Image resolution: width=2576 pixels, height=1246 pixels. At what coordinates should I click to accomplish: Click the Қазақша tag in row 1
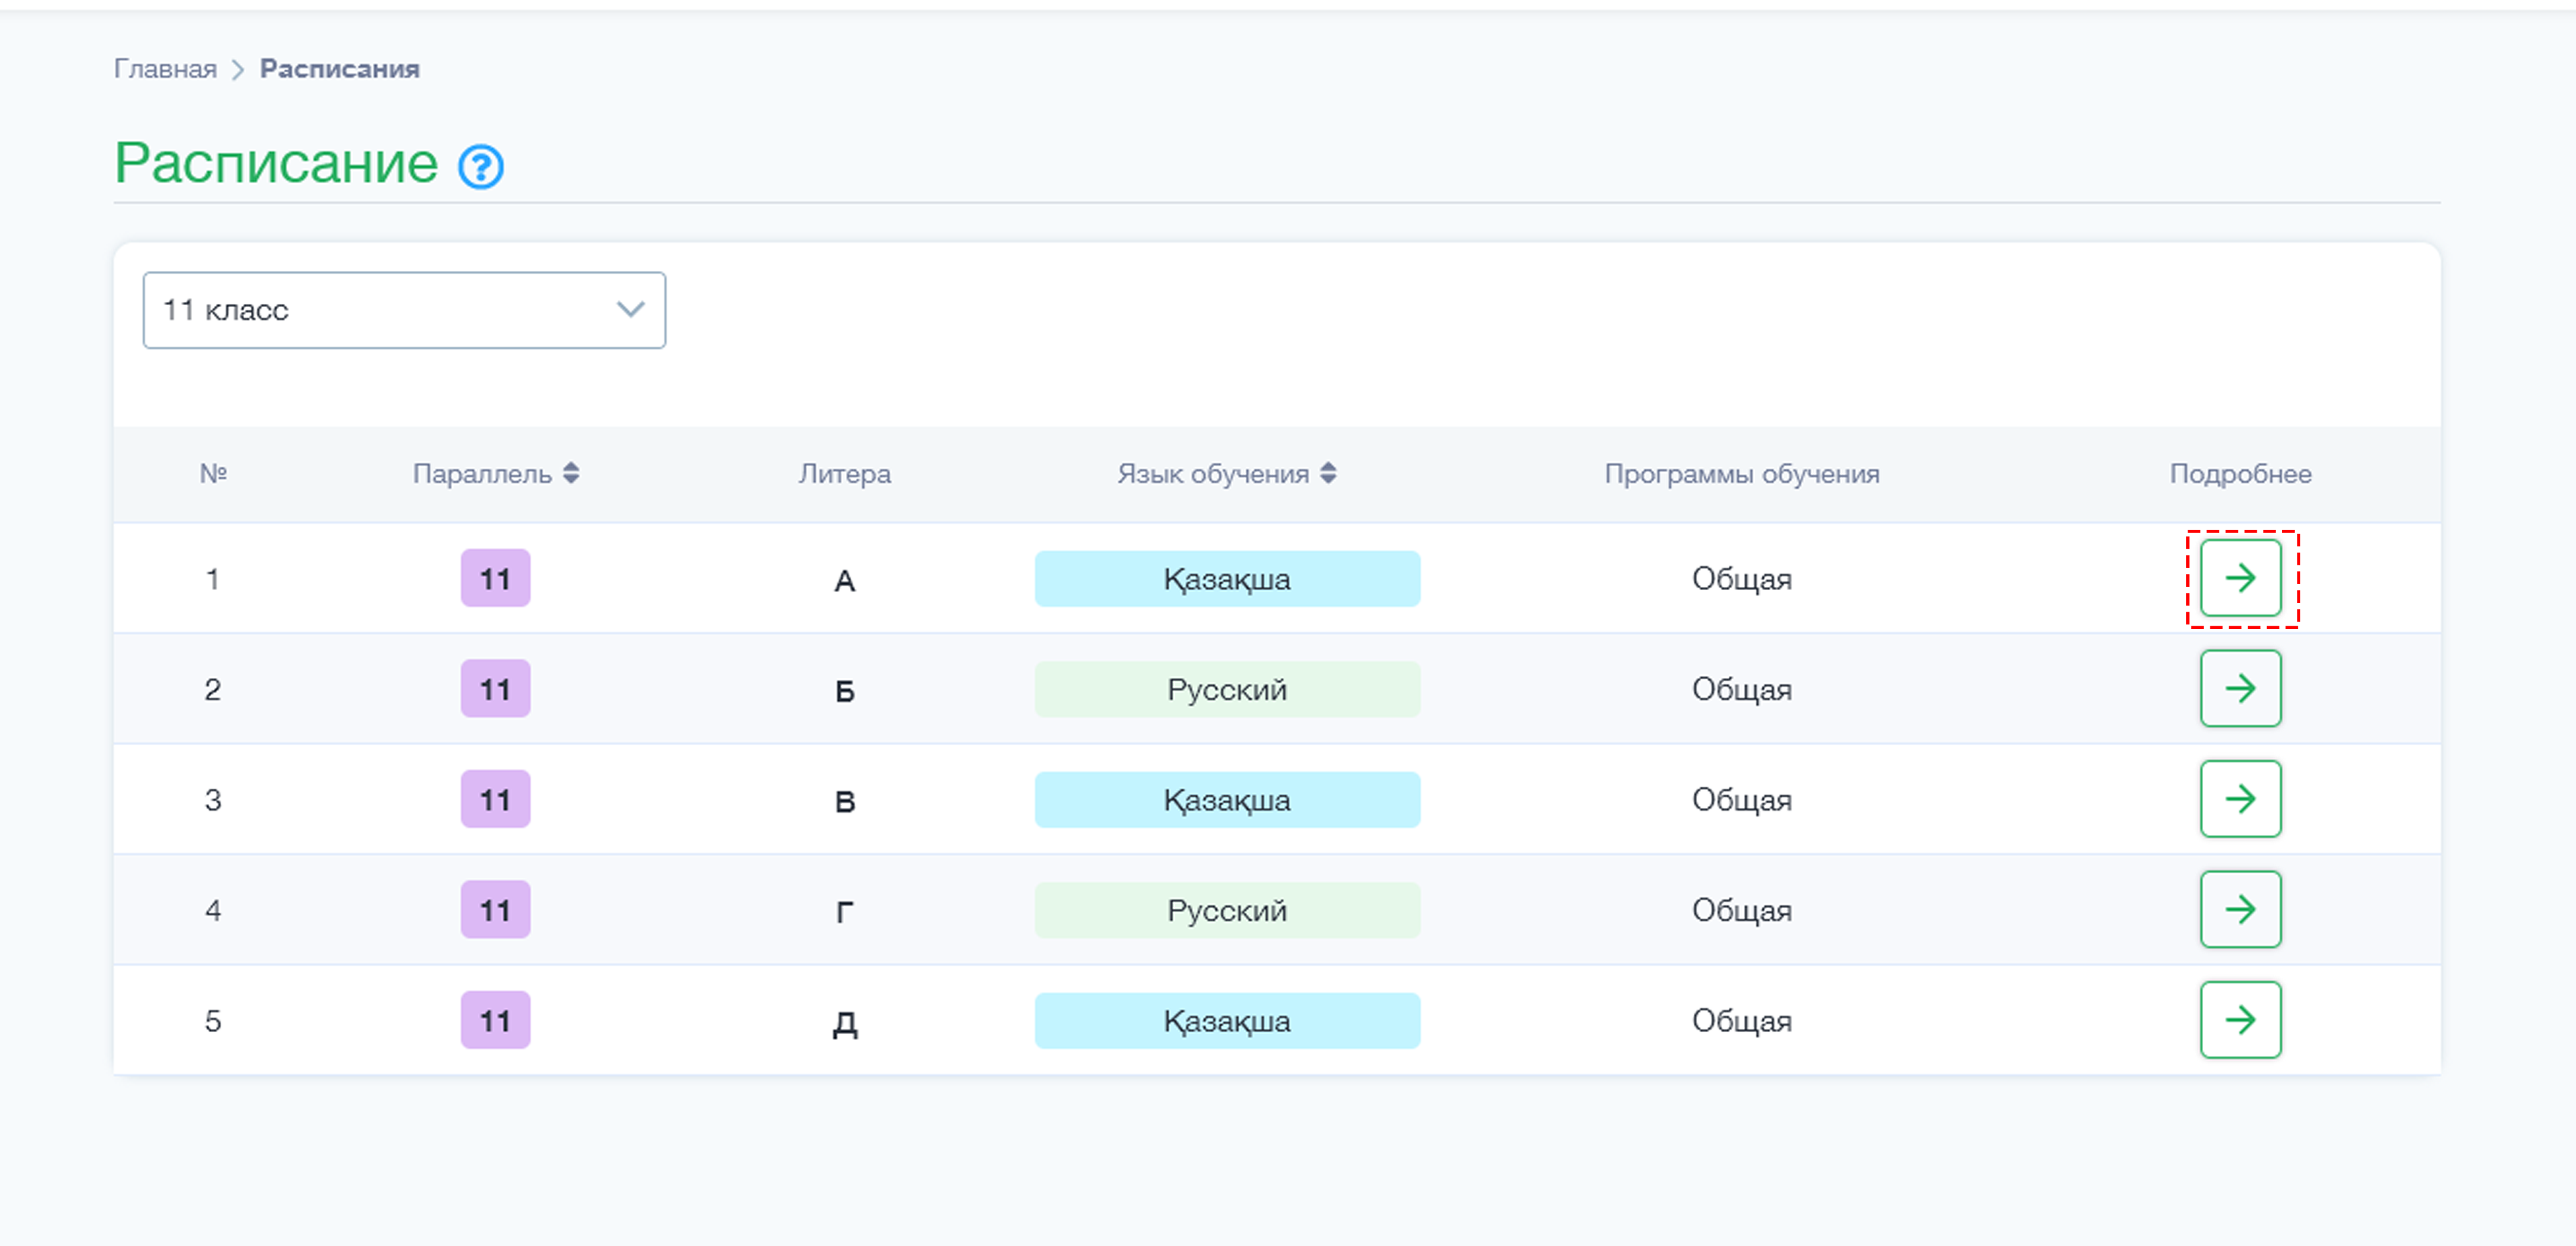click(1227, 579)
